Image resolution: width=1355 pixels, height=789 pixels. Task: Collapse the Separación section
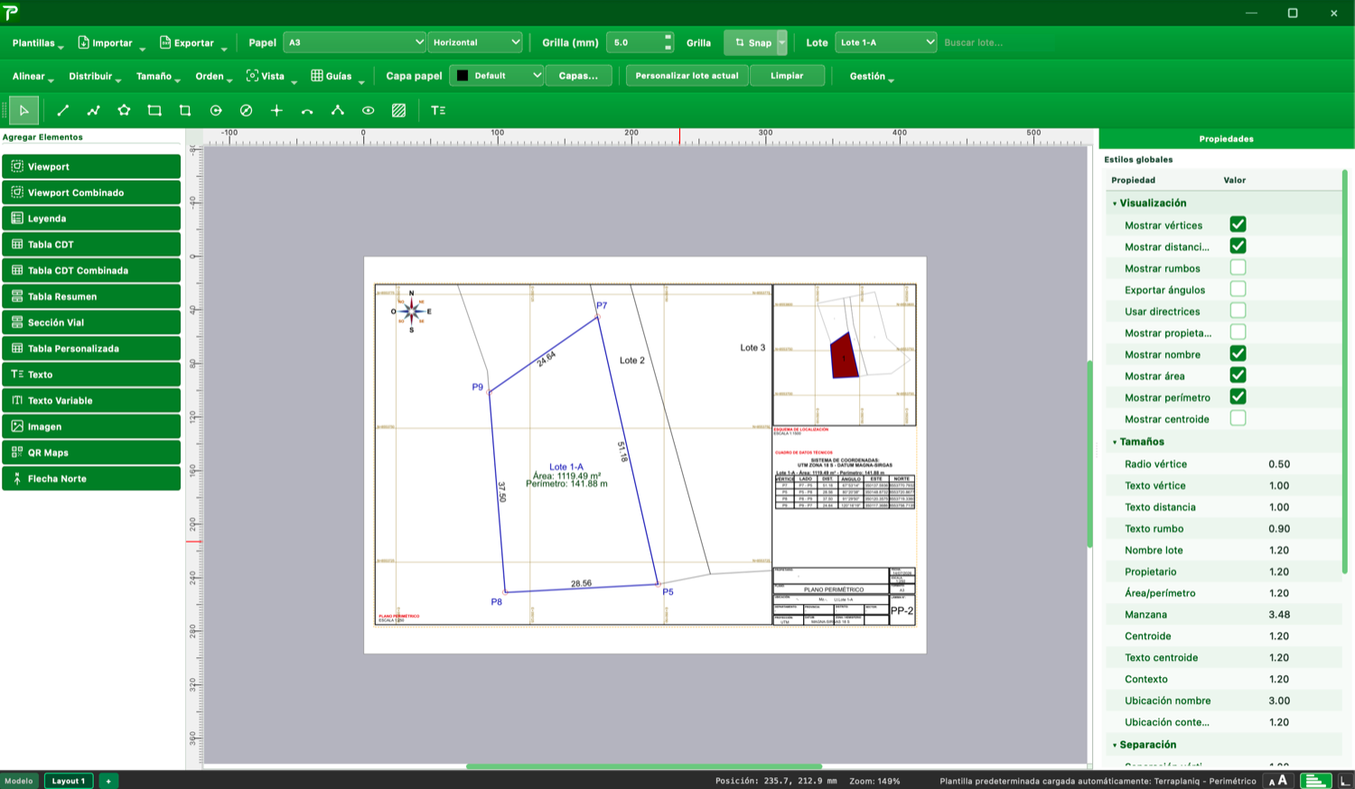point(1115,746)
